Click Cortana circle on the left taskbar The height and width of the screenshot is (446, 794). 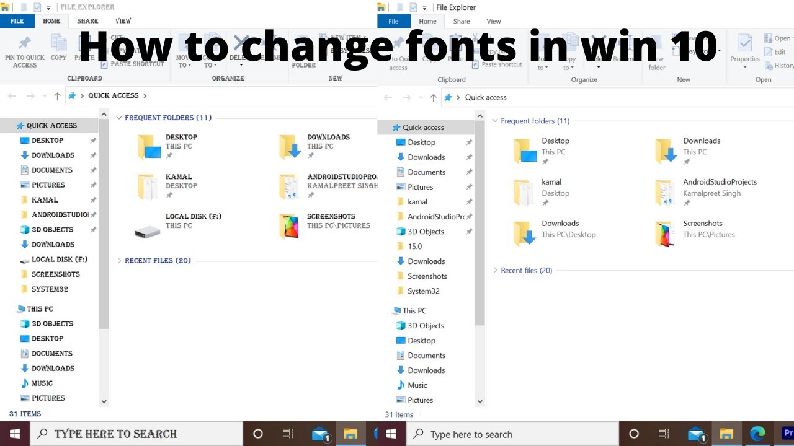click(x=258, y=434)
